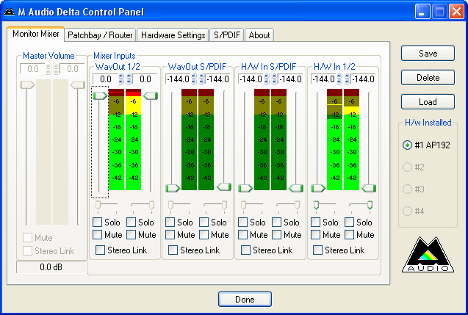
Task: Open the S/PDIF tab
Action: point(227,35)
